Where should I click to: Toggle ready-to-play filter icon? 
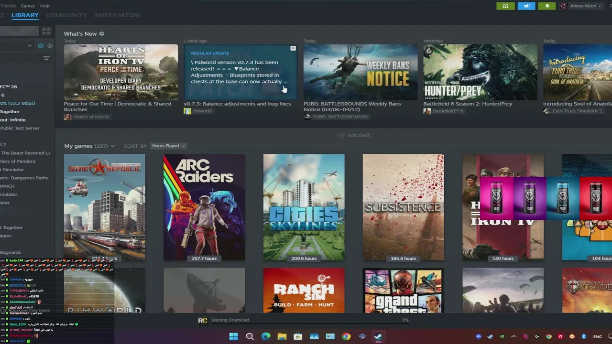50,46
